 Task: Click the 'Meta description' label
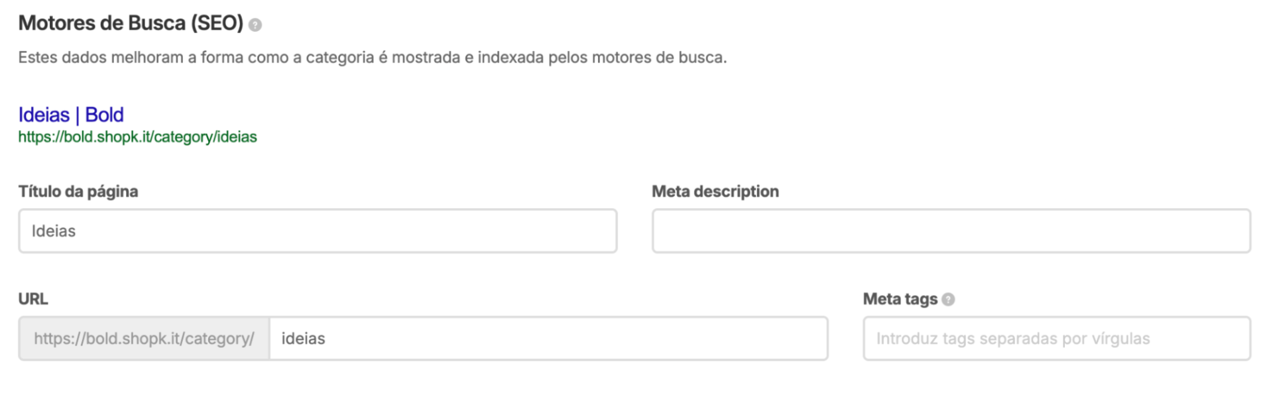pos(715,192)
